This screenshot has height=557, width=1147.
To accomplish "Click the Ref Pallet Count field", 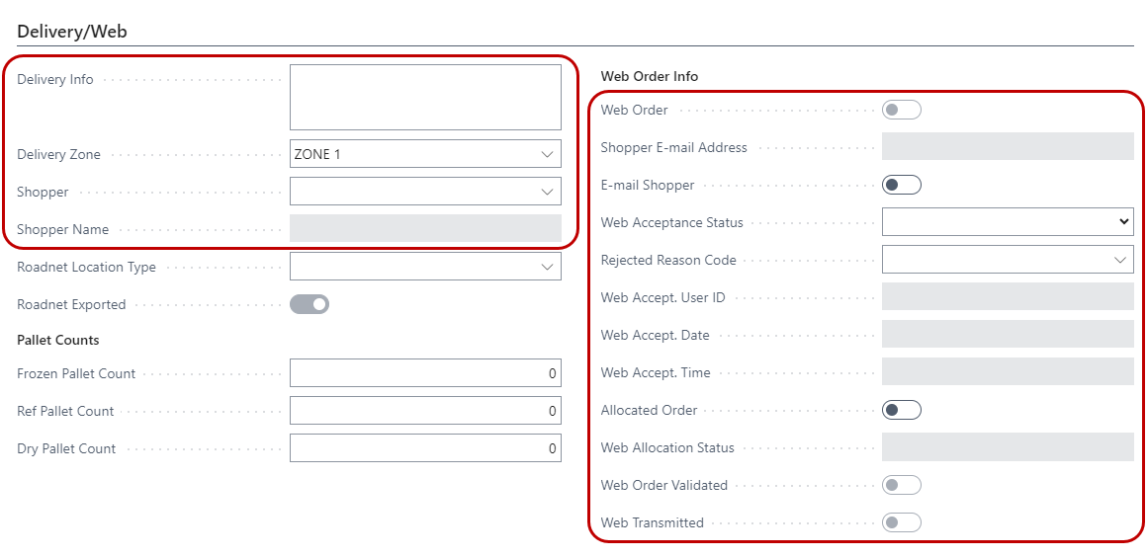I will pyautogui.click(x=425, y=411).
